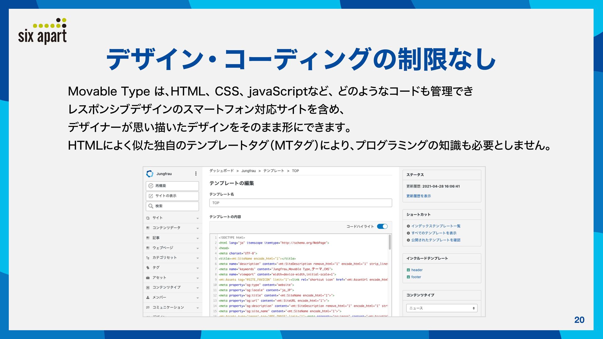Go to Jungfrau in breadcrumb
The image size is (603, 339).
248,171
